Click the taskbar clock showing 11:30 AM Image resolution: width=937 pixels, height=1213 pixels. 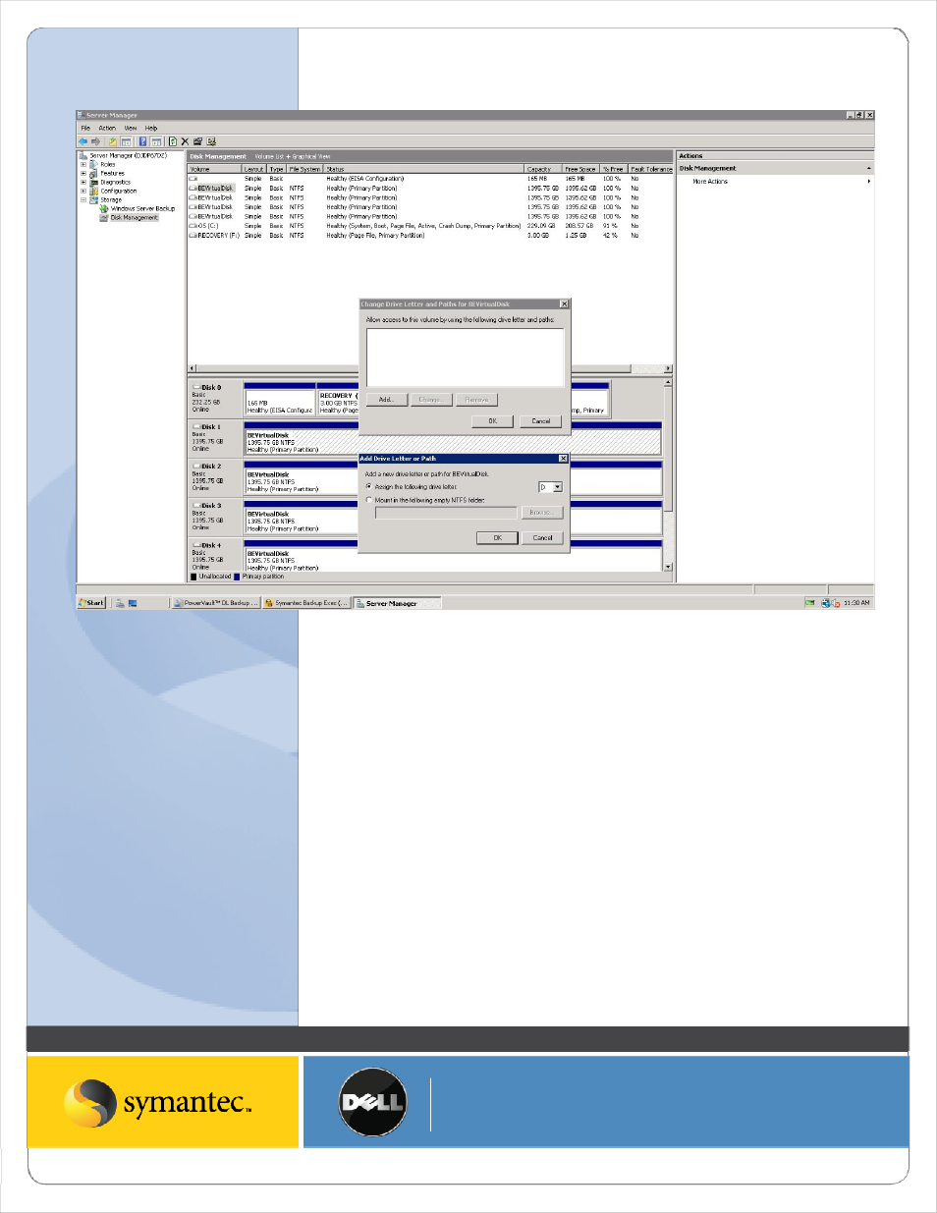pos(856,603)
